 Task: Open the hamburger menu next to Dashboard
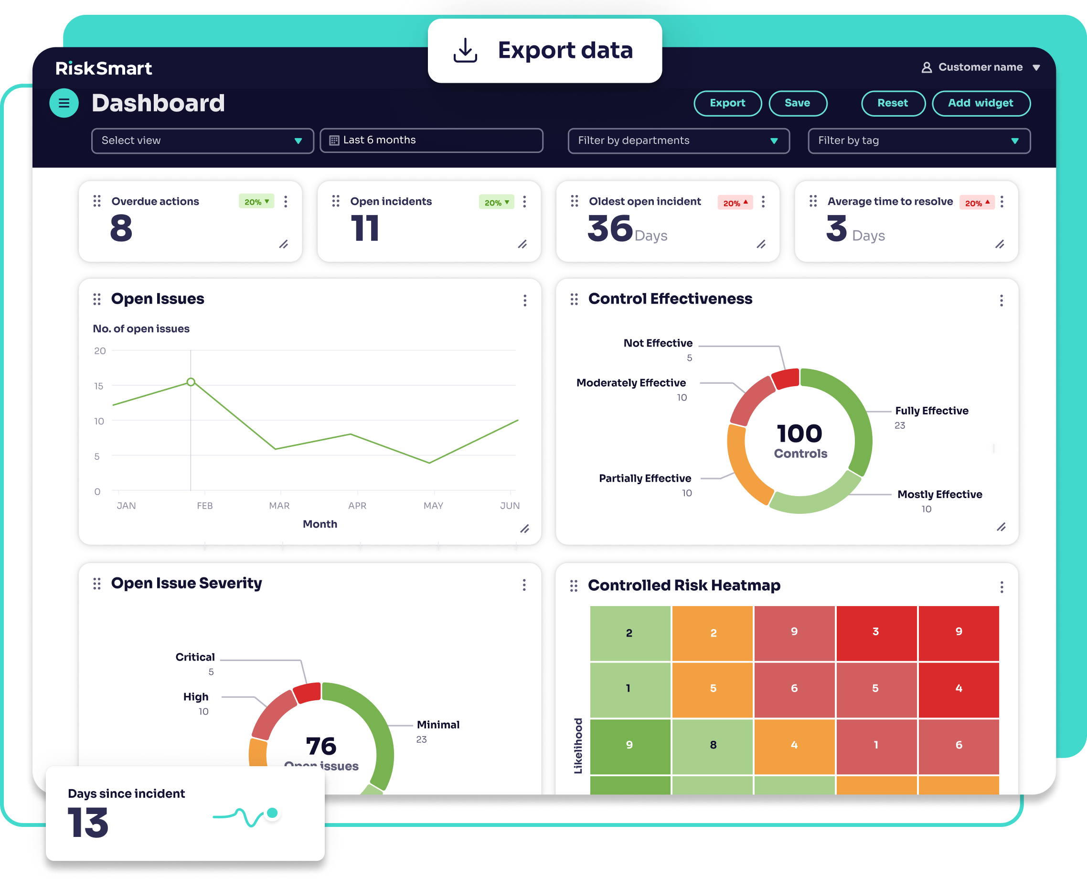pos(64,103)
